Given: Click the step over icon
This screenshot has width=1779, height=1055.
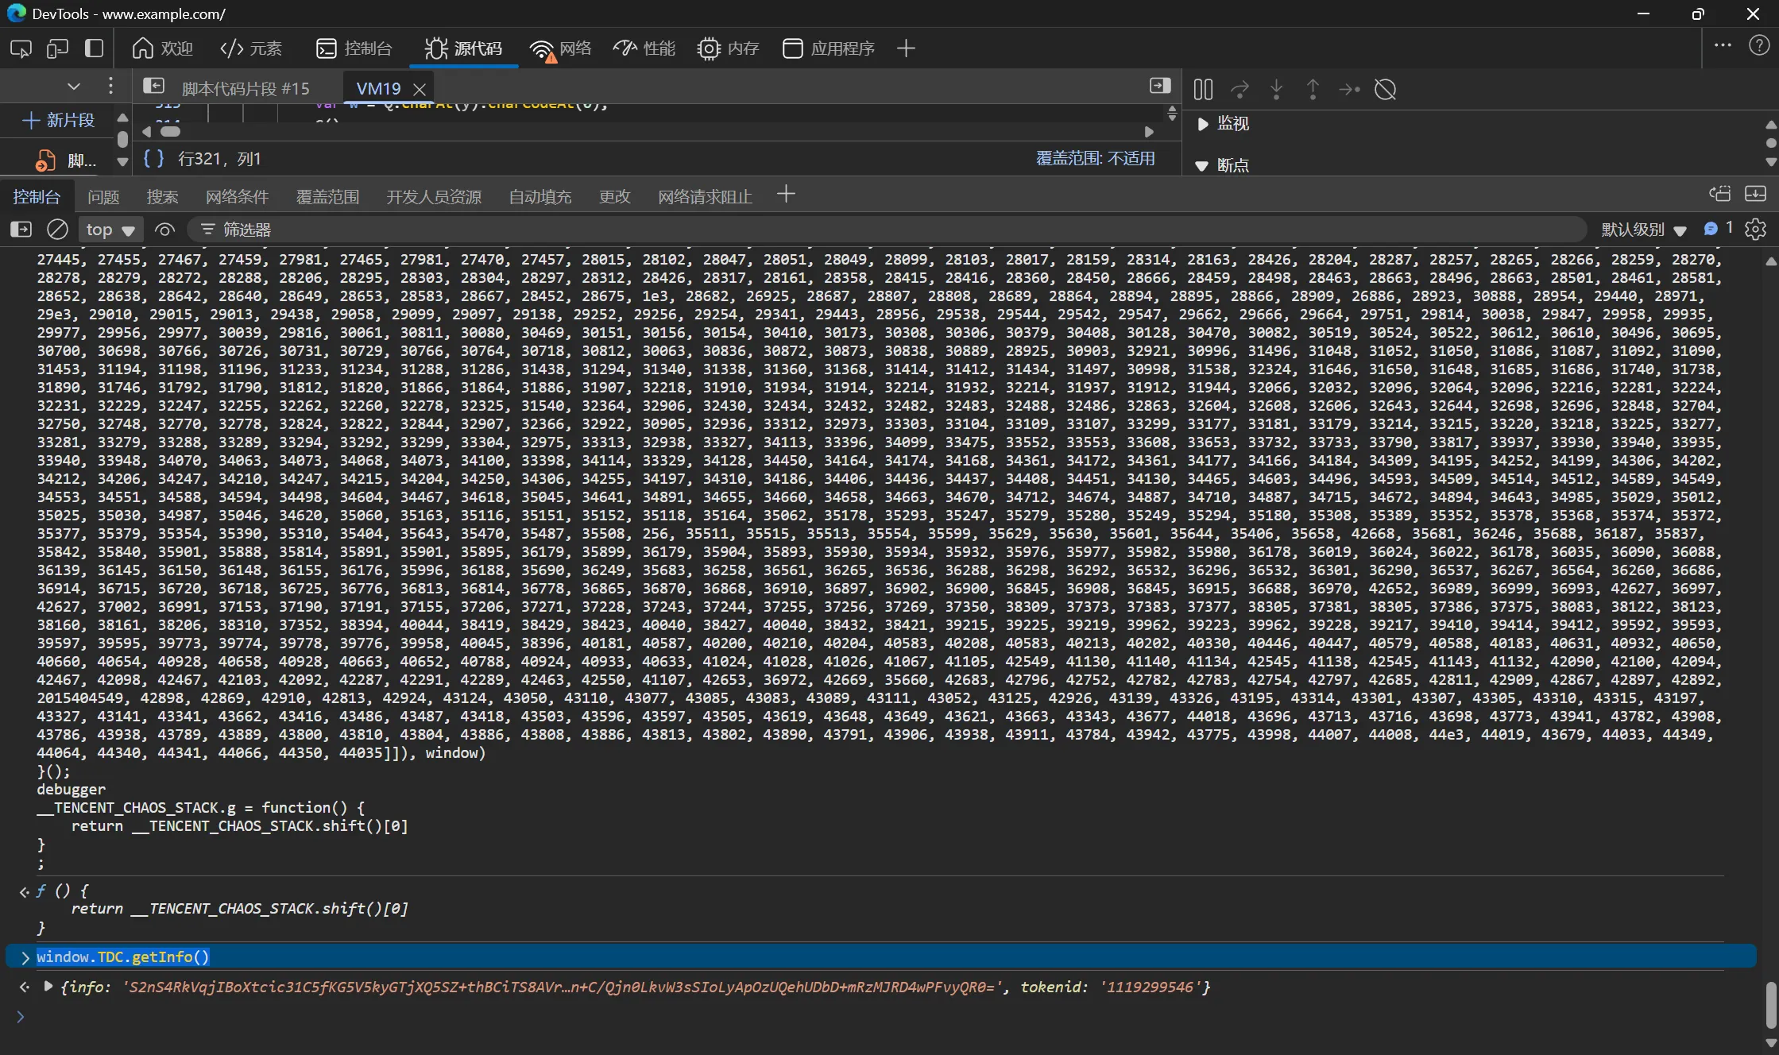Looking at the screenshot, I should (x=1239, y=90).
